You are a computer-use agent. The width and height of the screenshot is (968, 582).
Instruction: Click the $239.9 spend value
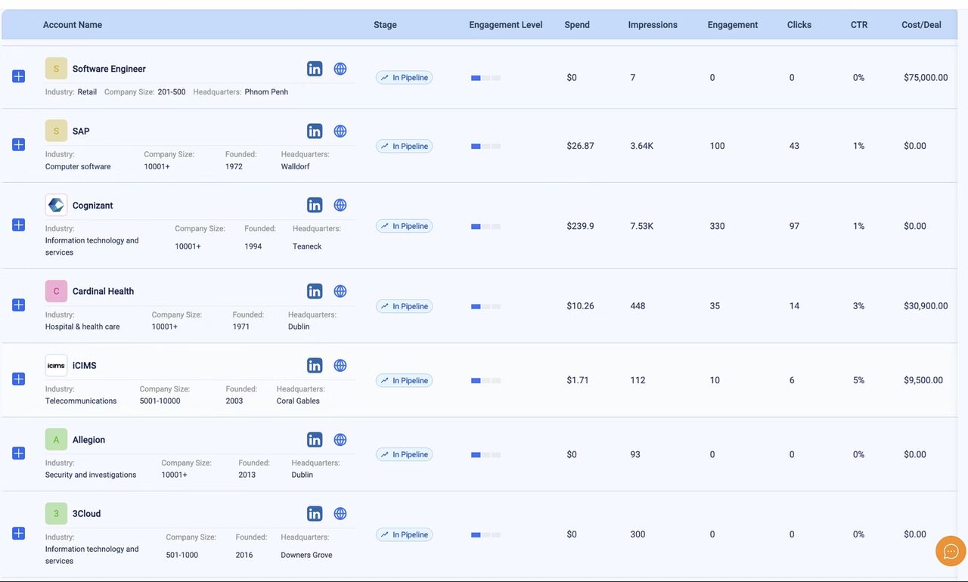(x=580, y=226)
